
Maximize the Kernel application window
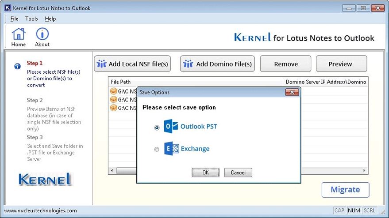point(363,8)
